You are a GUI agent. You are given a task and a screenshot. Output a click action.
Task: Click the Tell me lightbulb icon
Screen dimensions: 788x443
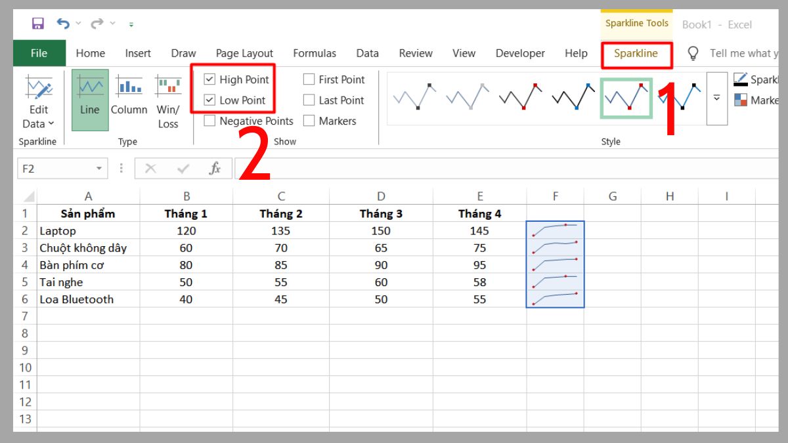[x=692, y=53]
